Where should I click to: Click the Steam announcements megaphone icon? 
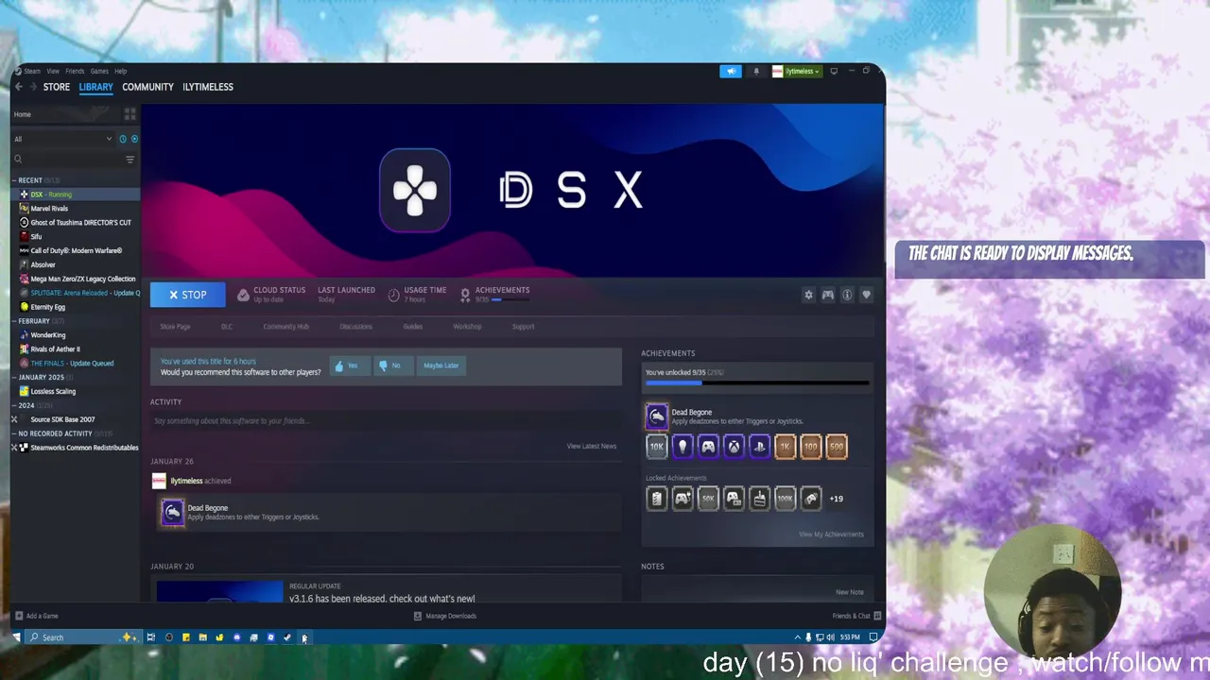(731, 71)
